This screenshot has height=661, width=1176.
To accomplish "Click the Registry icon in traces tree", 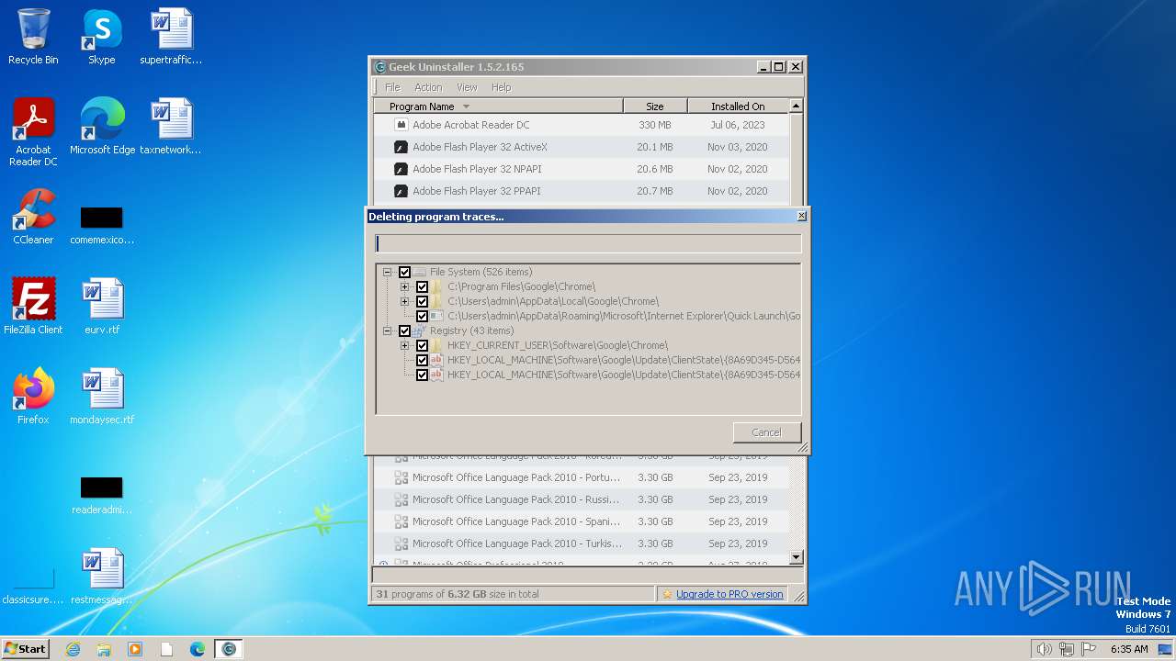I will pyautogui.click(x=420, y=330).
